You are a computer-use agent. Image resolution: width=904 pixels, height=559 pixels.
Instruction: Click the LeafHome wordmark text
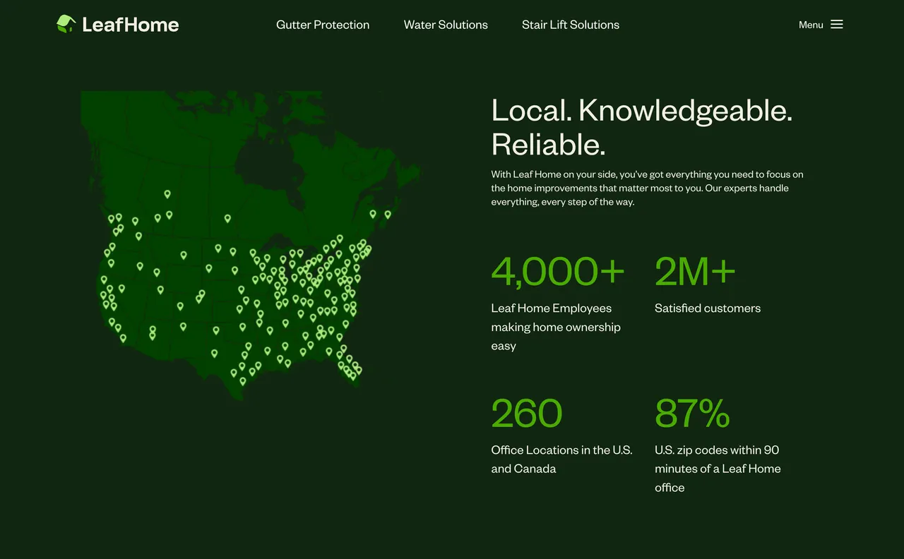[131, 25]
